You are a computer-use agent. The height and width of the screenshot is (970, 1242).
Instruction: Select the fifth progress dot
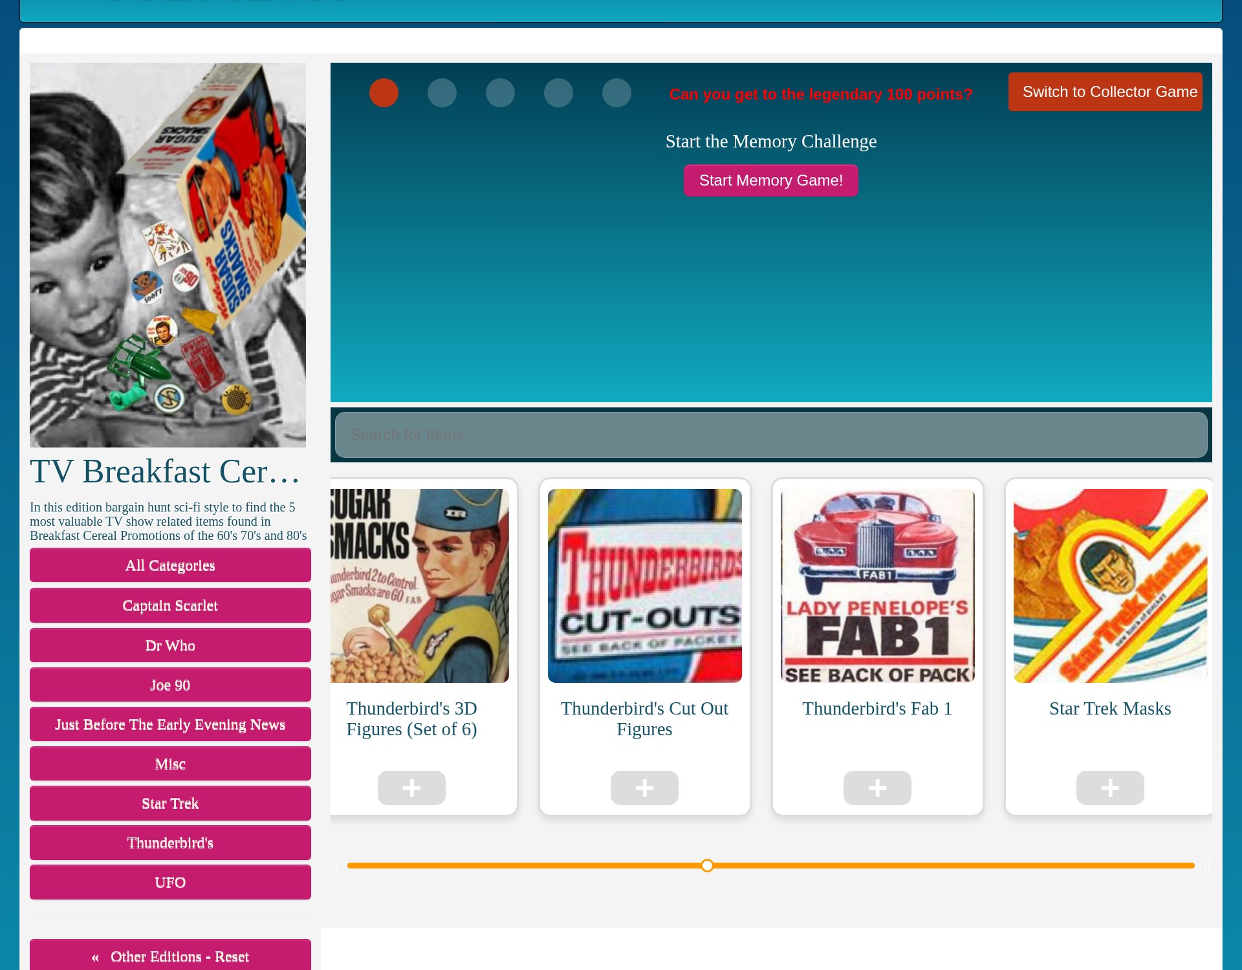(x=616, y=92)
